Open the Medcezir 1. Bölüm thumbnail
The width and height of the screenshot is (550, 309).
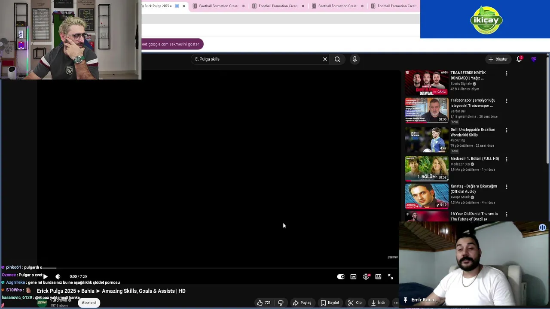click(x=426, y=169)
